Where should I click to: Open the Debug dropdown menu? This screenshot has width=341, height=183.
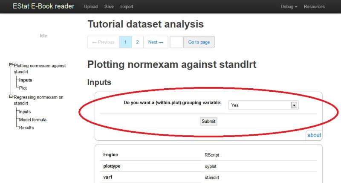coord(289,6)
